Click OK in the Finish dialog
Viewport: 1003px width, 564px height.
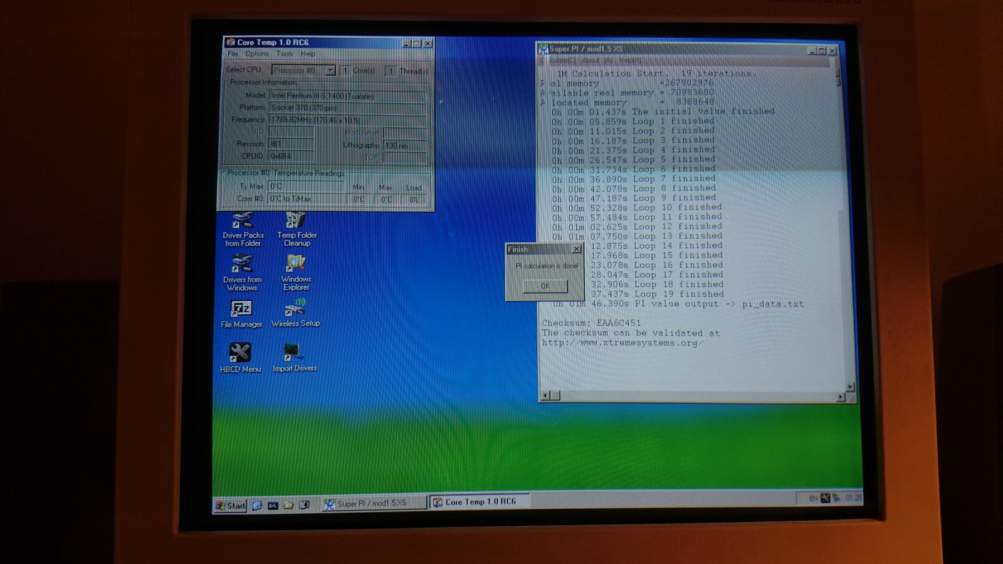545,286
